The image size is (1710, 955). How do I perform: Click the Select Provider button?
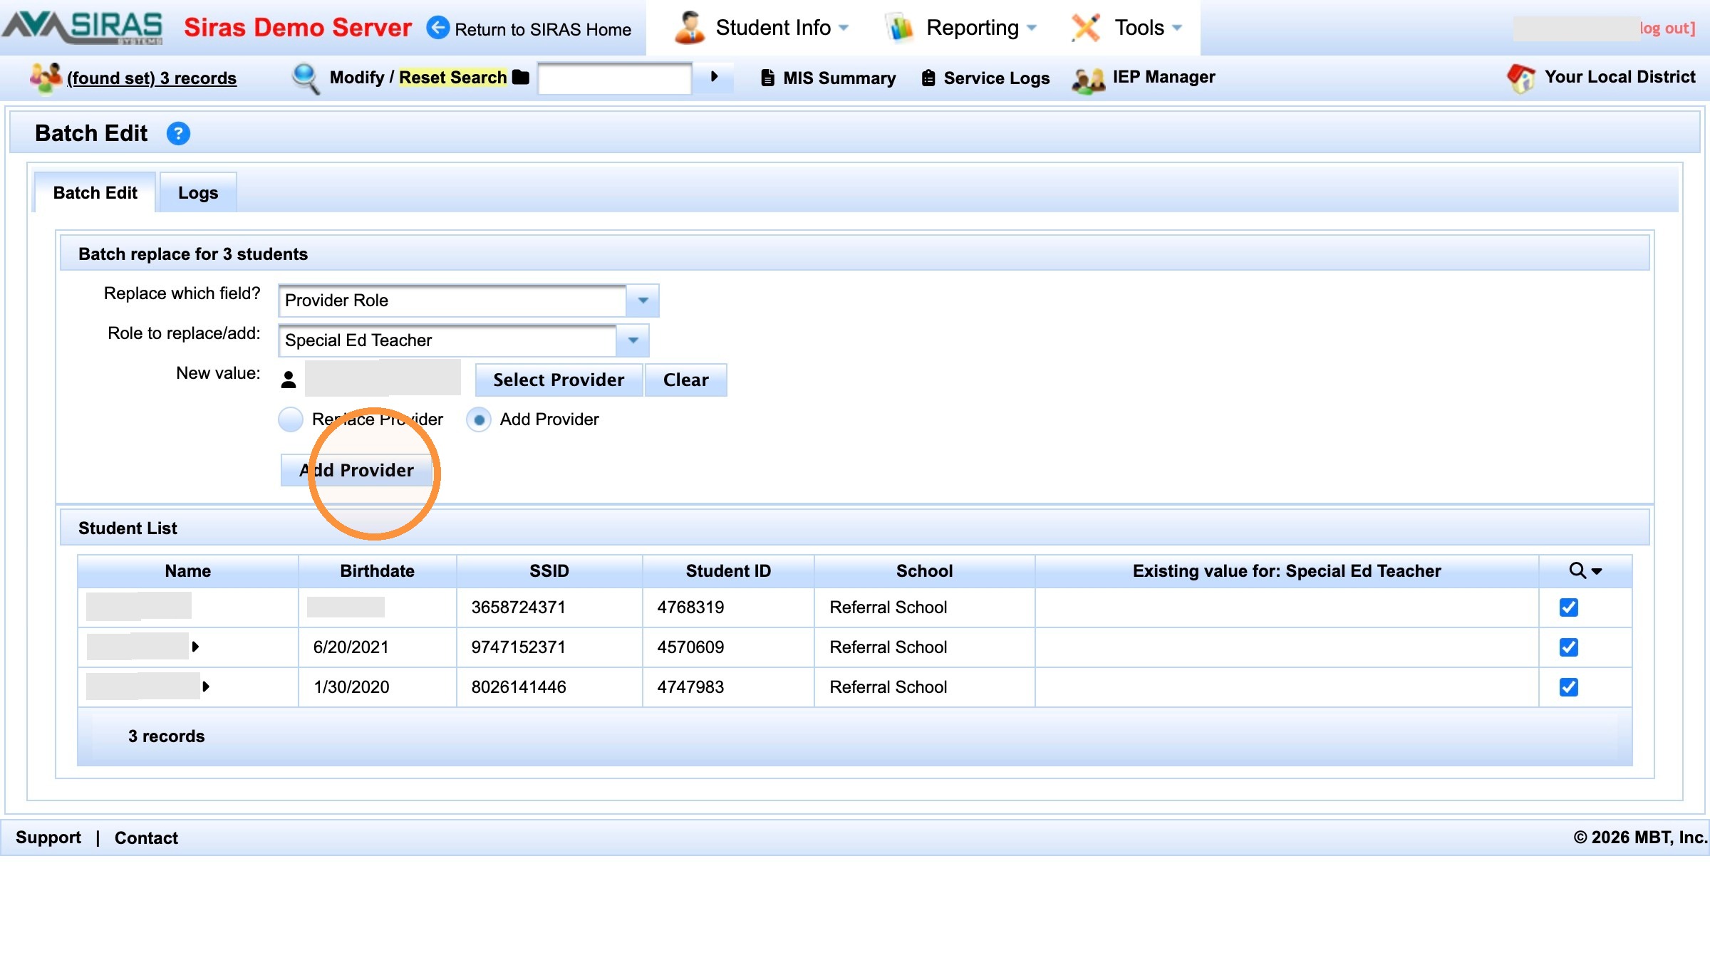[x=559, y=380]
